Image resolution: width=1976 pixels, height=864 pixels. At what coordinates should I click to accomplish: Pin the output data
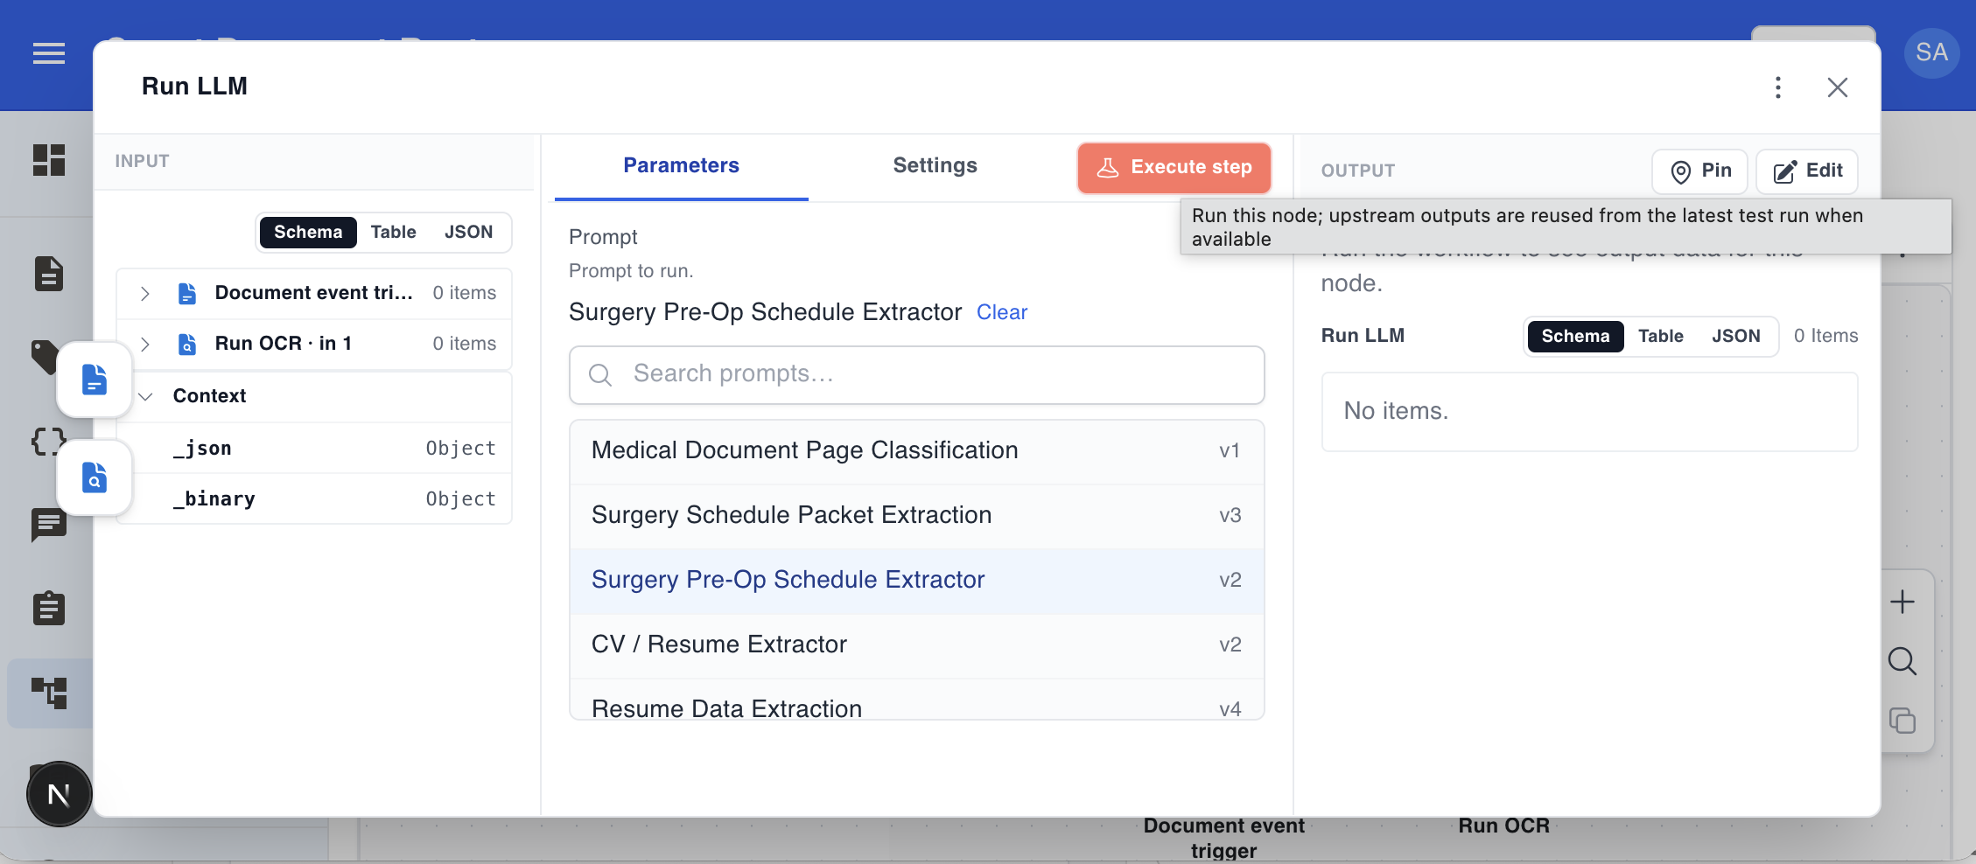[1699, 171]
